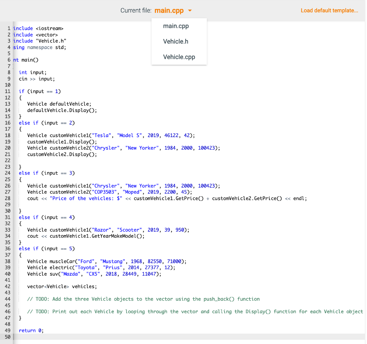
Task: Click the muscleCar Ford Mustang line
Action: click(x=107, y=261)
